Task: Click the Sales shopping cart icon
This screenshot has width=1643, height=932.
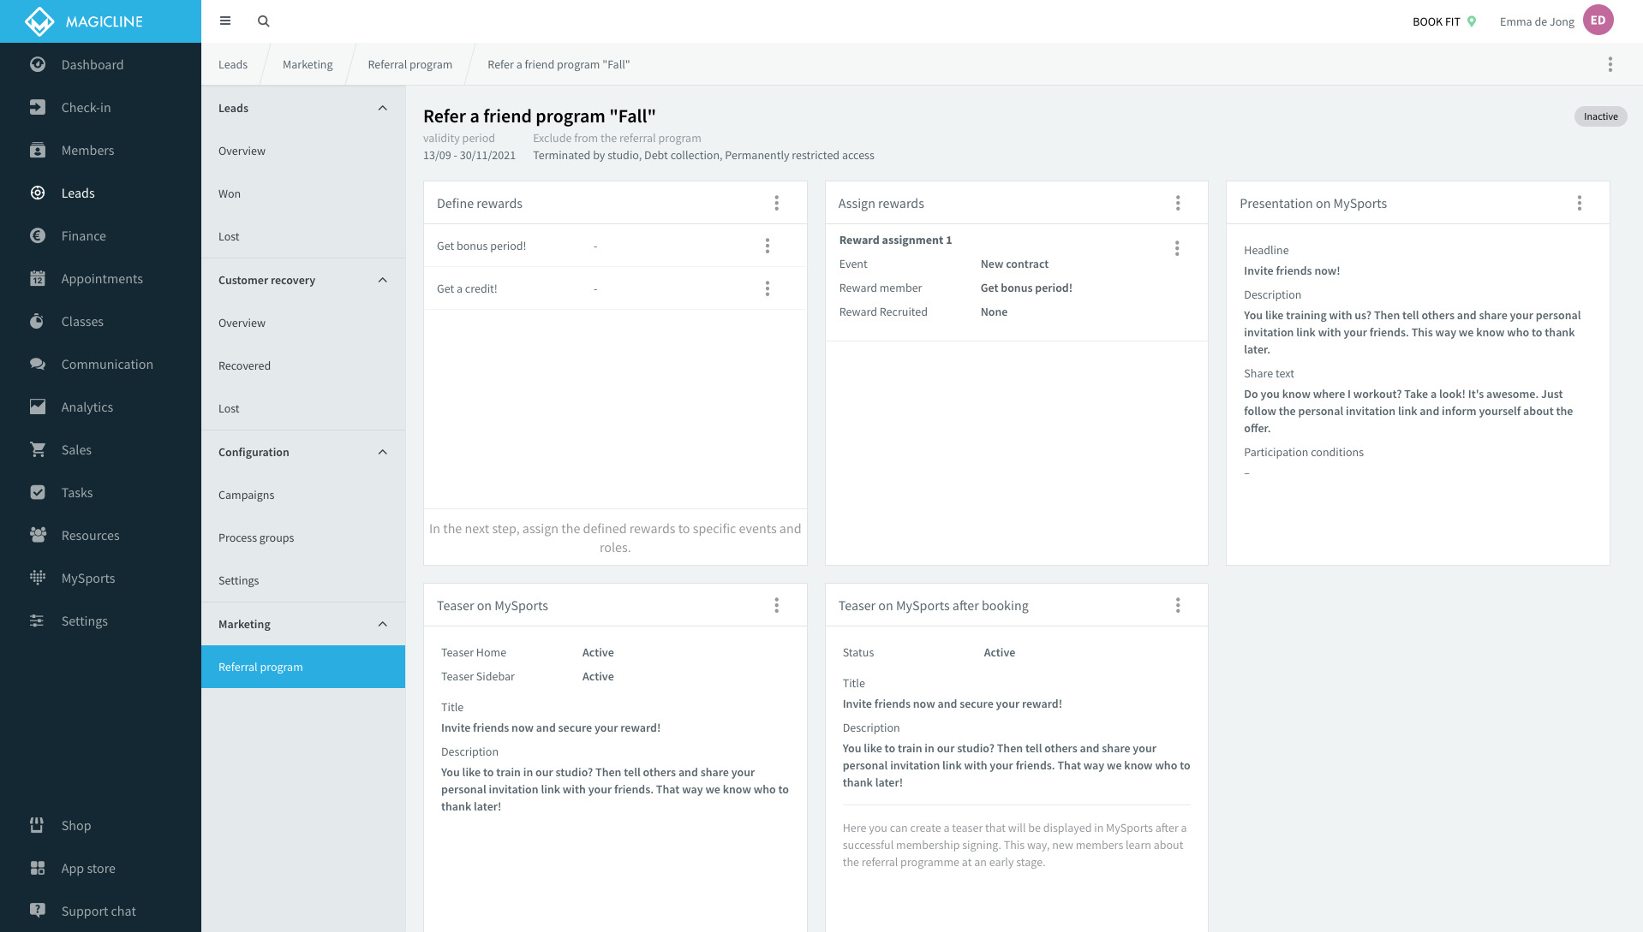Action: [38, 450]
